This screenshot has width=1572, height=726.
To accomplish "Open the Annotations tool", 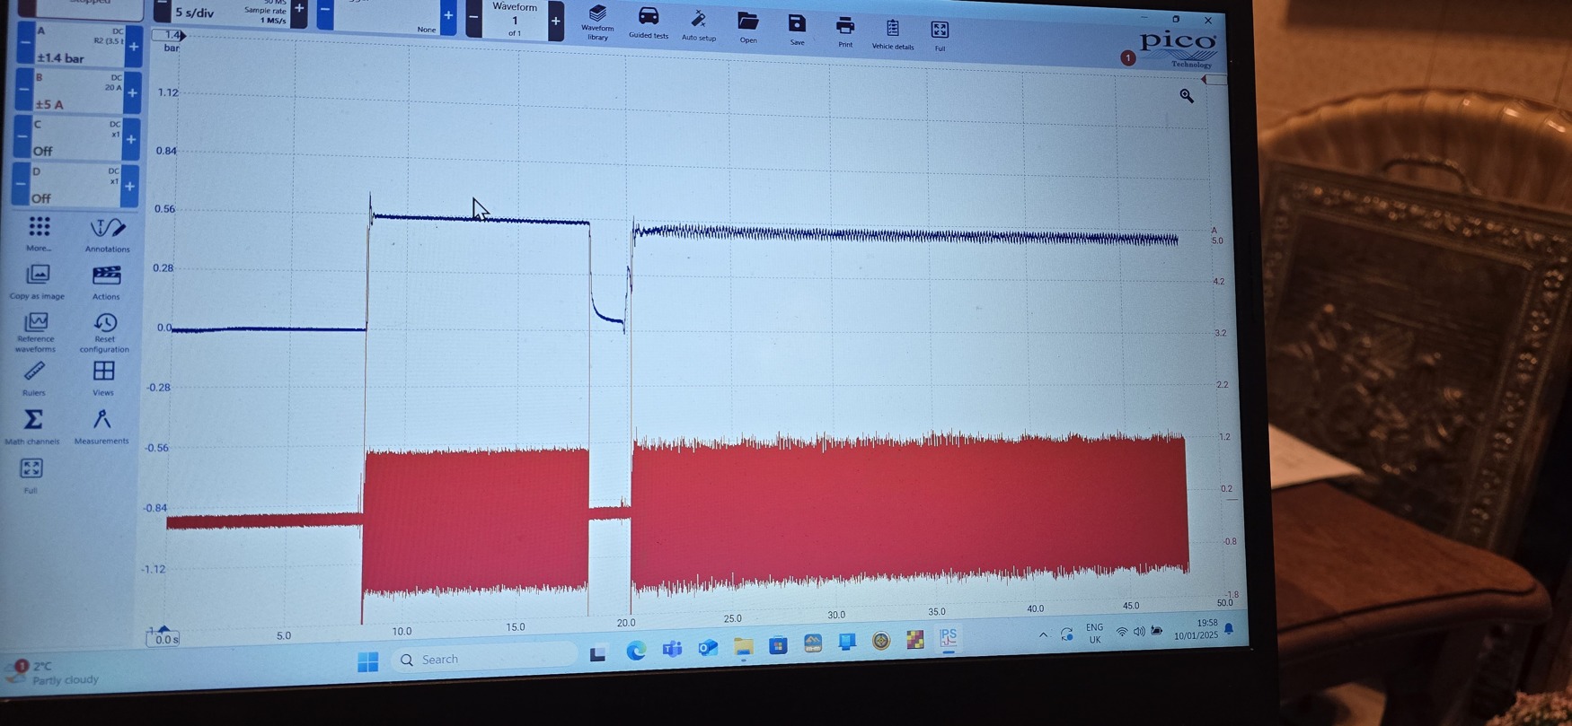I will click(x=107, y=235).
